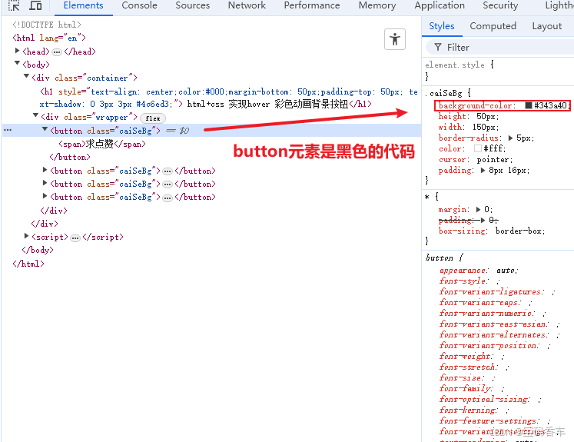Expand the script element node
The height and width of the screenshot is (442, 574).
tap(26, 236)
